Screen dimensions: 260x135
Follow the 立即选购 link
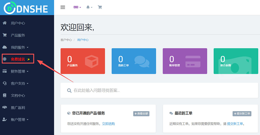click(108, 124)
